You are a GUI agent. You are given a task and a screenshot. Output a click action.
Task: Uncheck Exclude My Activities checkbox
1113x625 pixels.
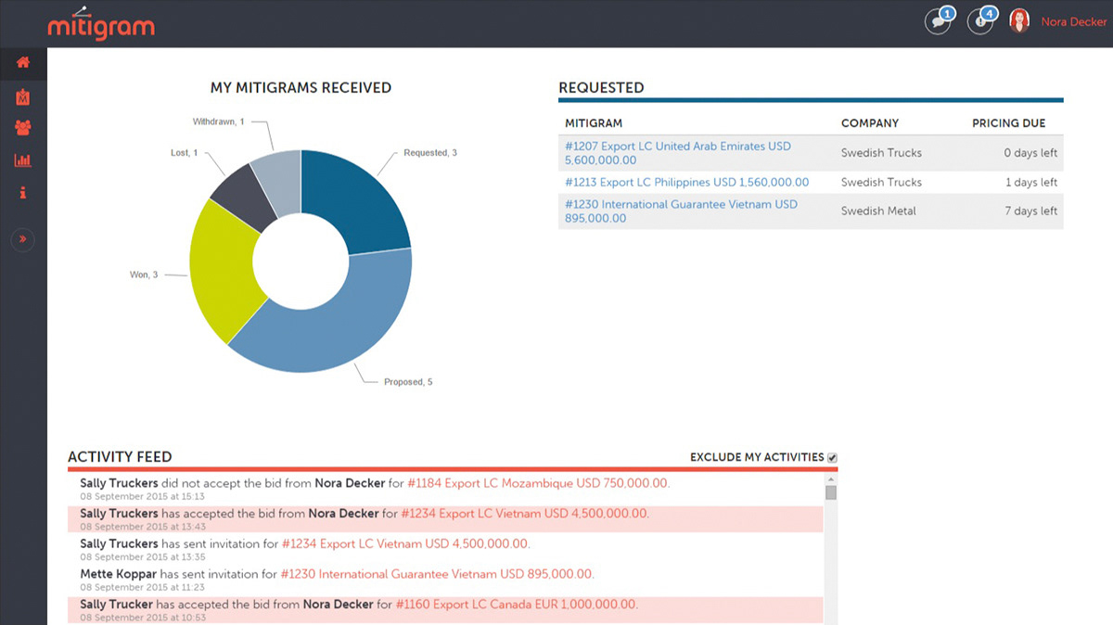tap(832, 457)
